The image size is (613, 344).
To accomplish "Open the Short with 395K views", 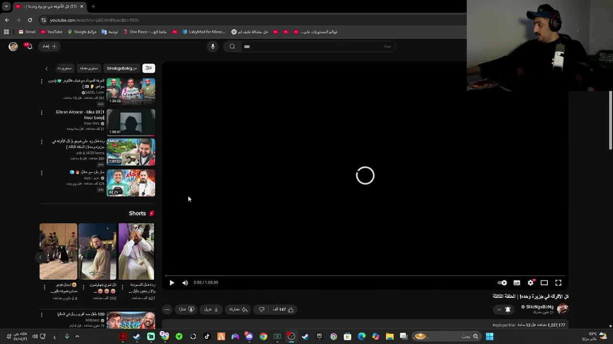I will (x=97, y=251).
